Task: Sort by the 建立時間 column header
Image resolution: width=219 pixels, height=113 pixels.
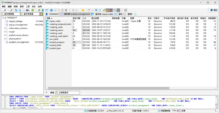Action: (x=101, y=18)
